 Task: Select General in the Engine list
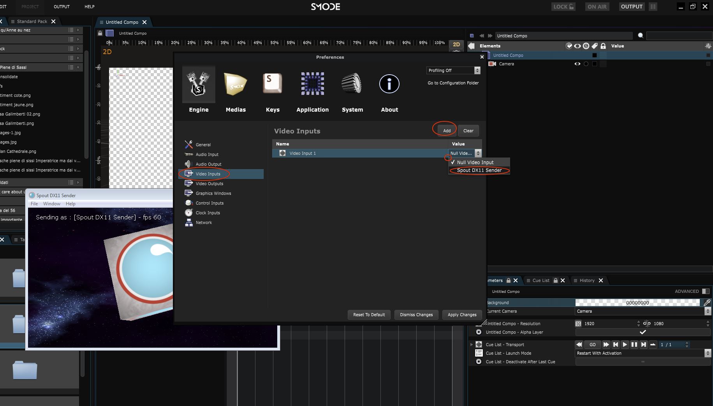coord(203,145)
